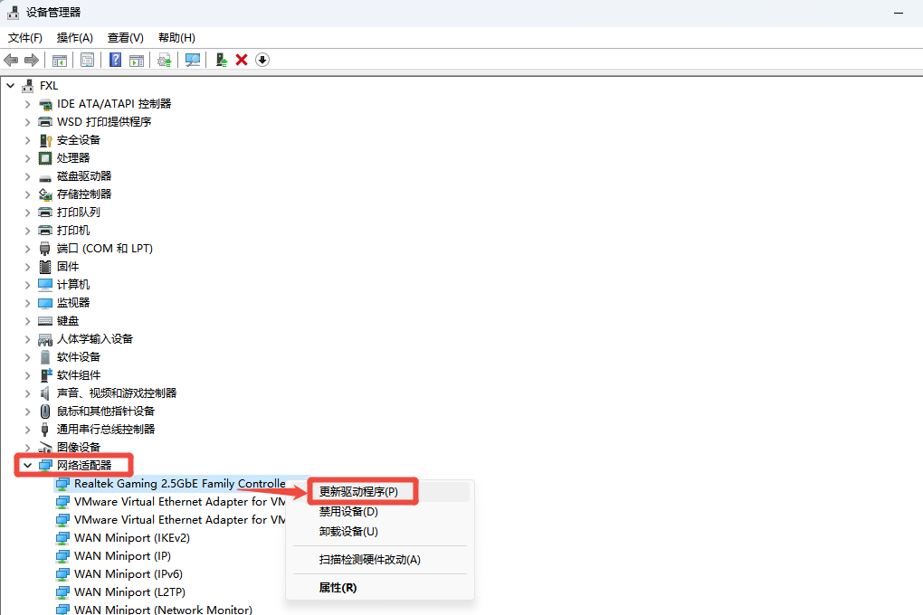Click the 固件 firmware chip icon

tap(45, 267)
